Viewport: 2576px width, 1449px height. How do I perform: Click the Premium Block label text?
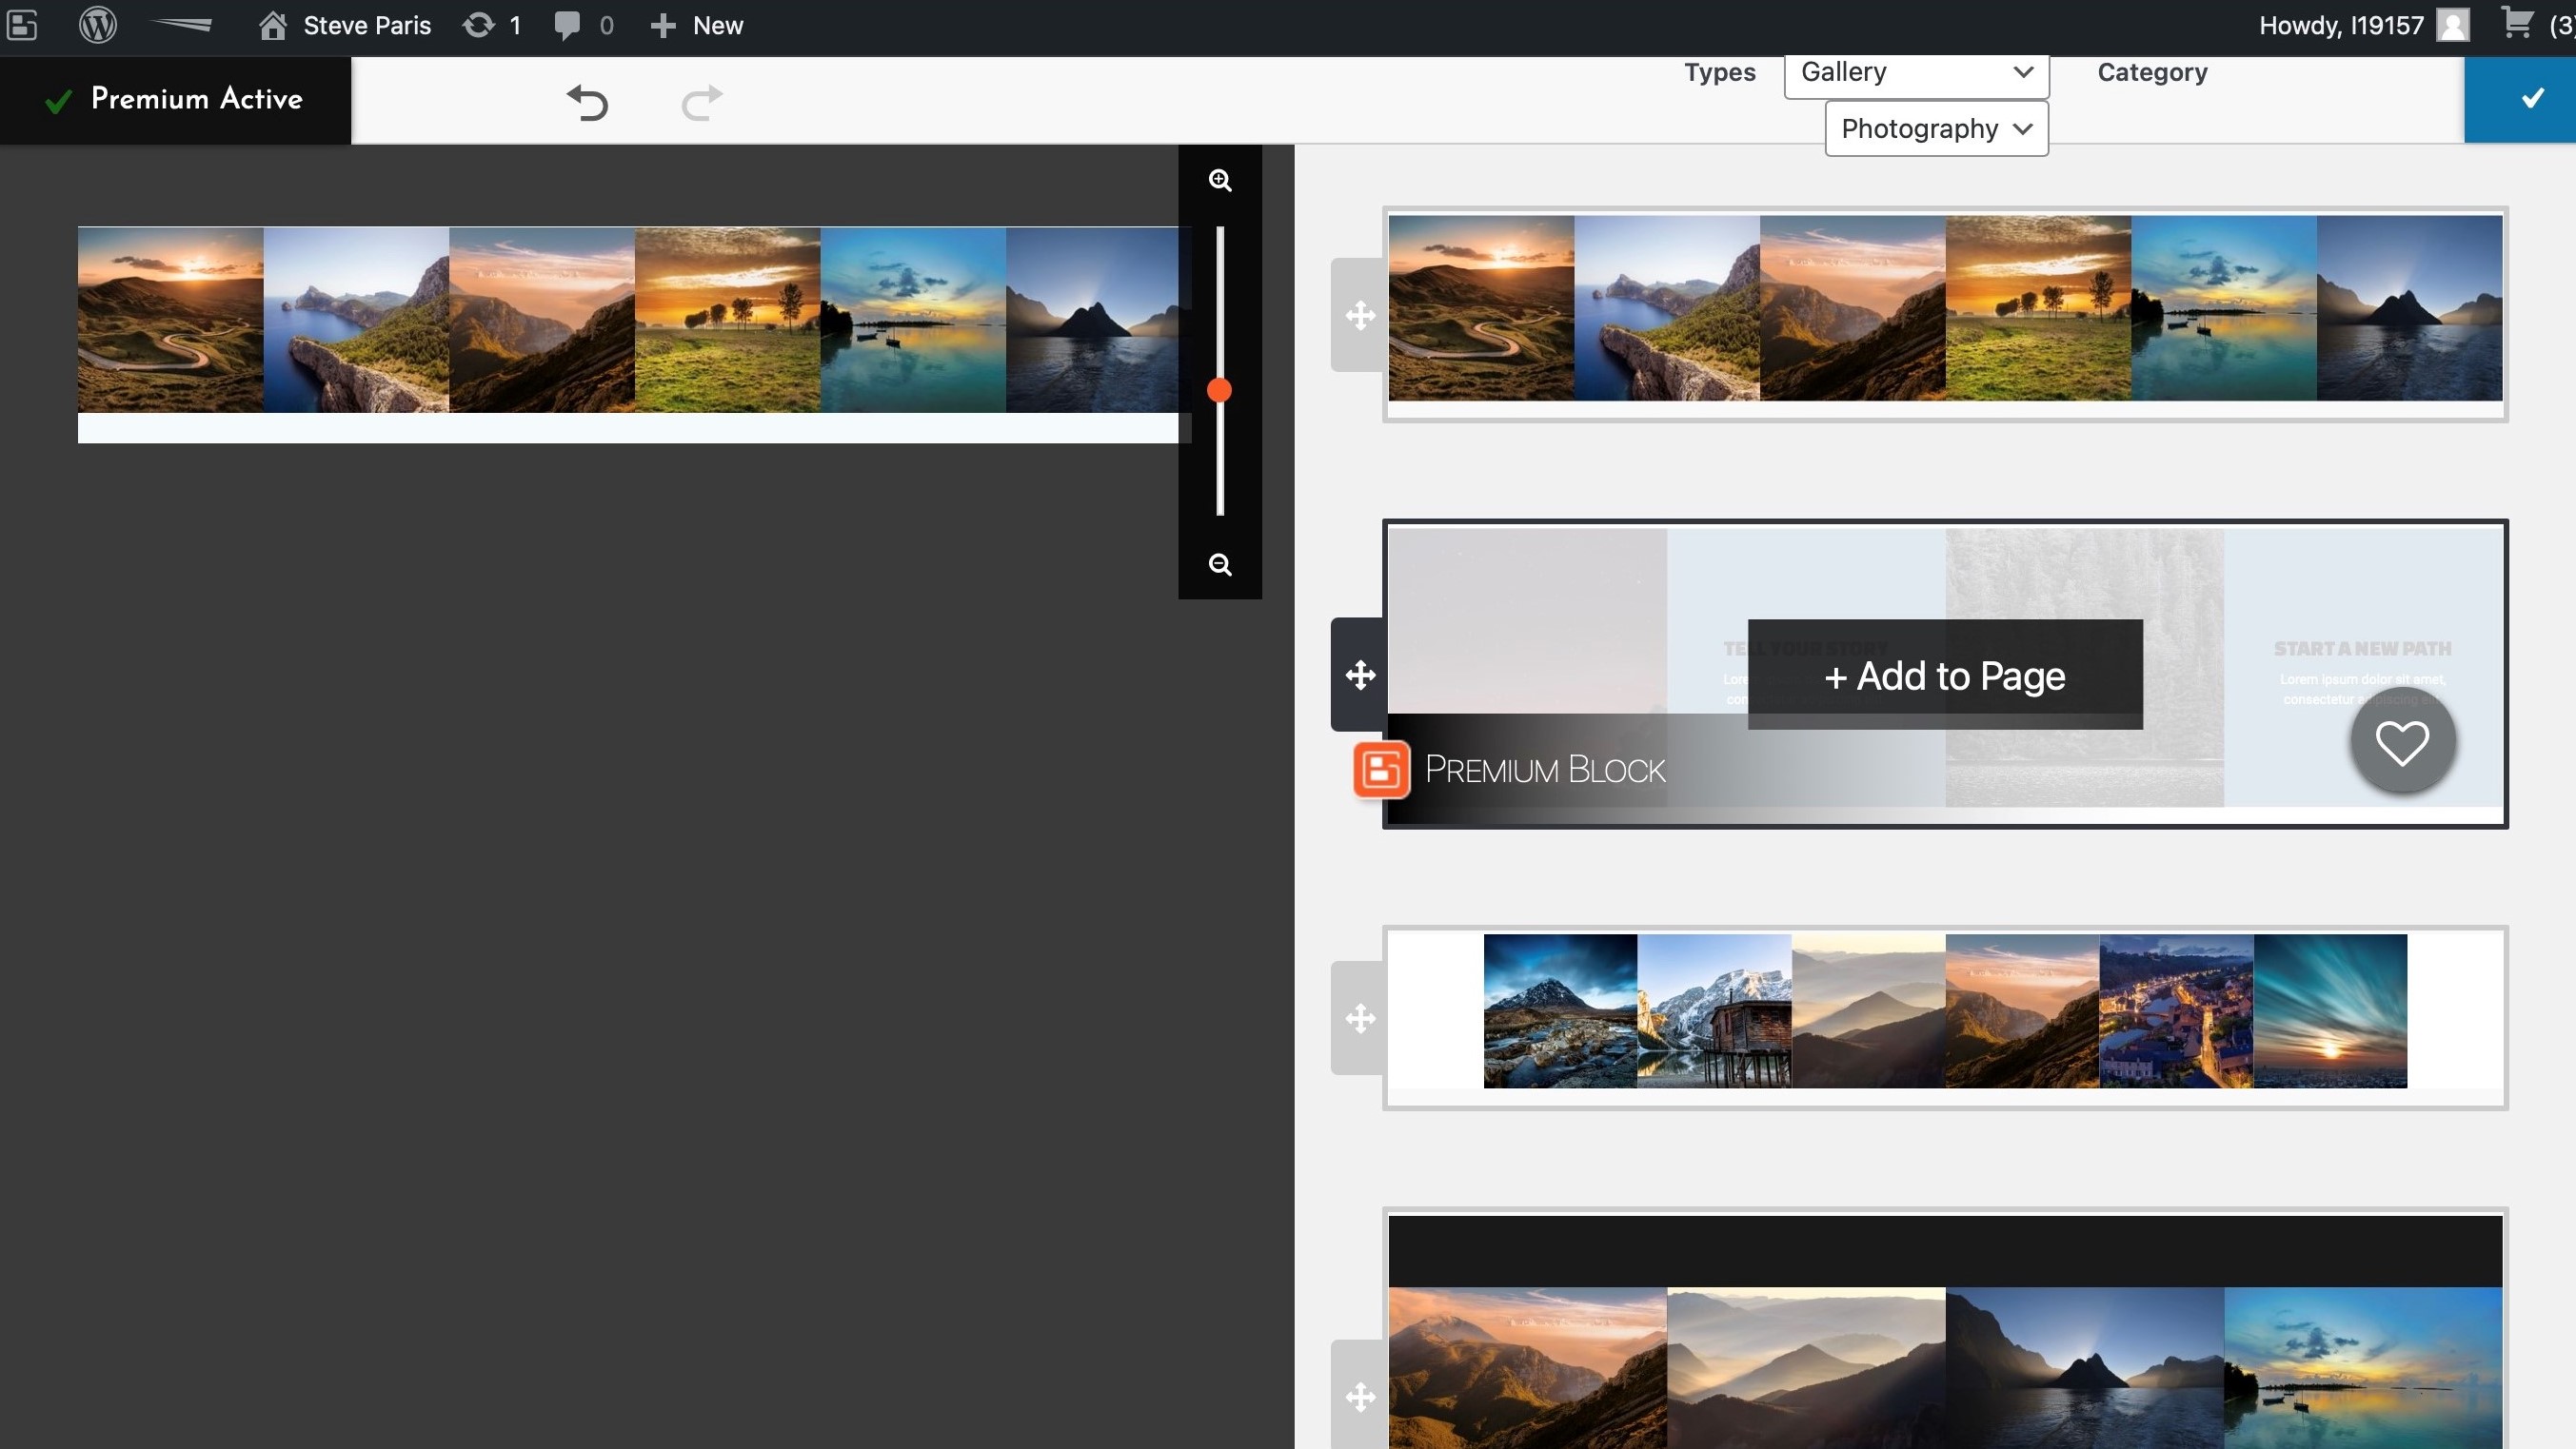coord(1544,770)
